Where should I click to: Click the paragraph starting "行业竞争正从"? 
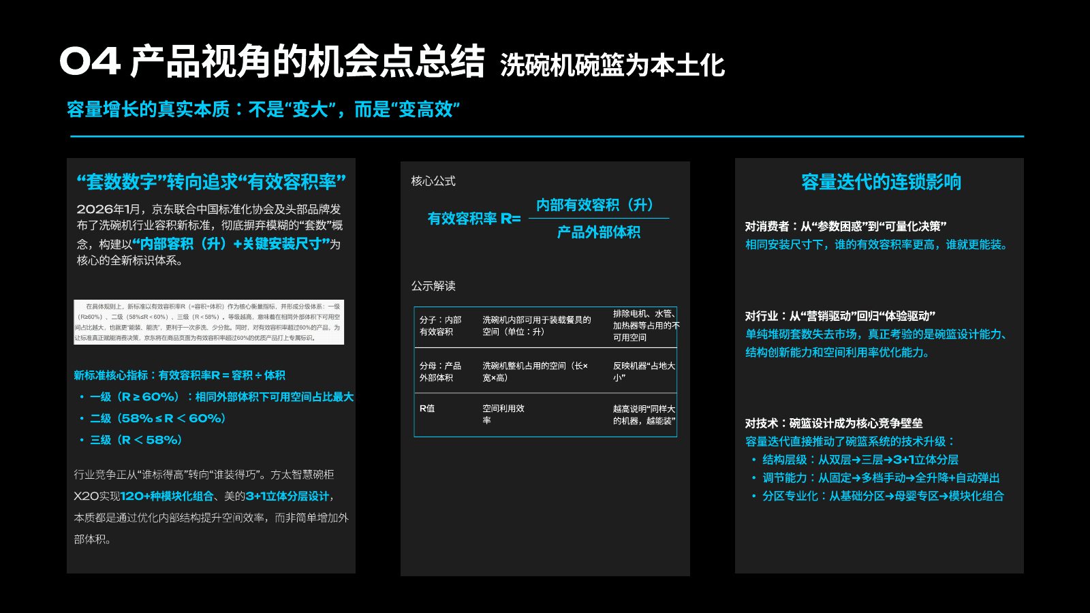point(211,507)
